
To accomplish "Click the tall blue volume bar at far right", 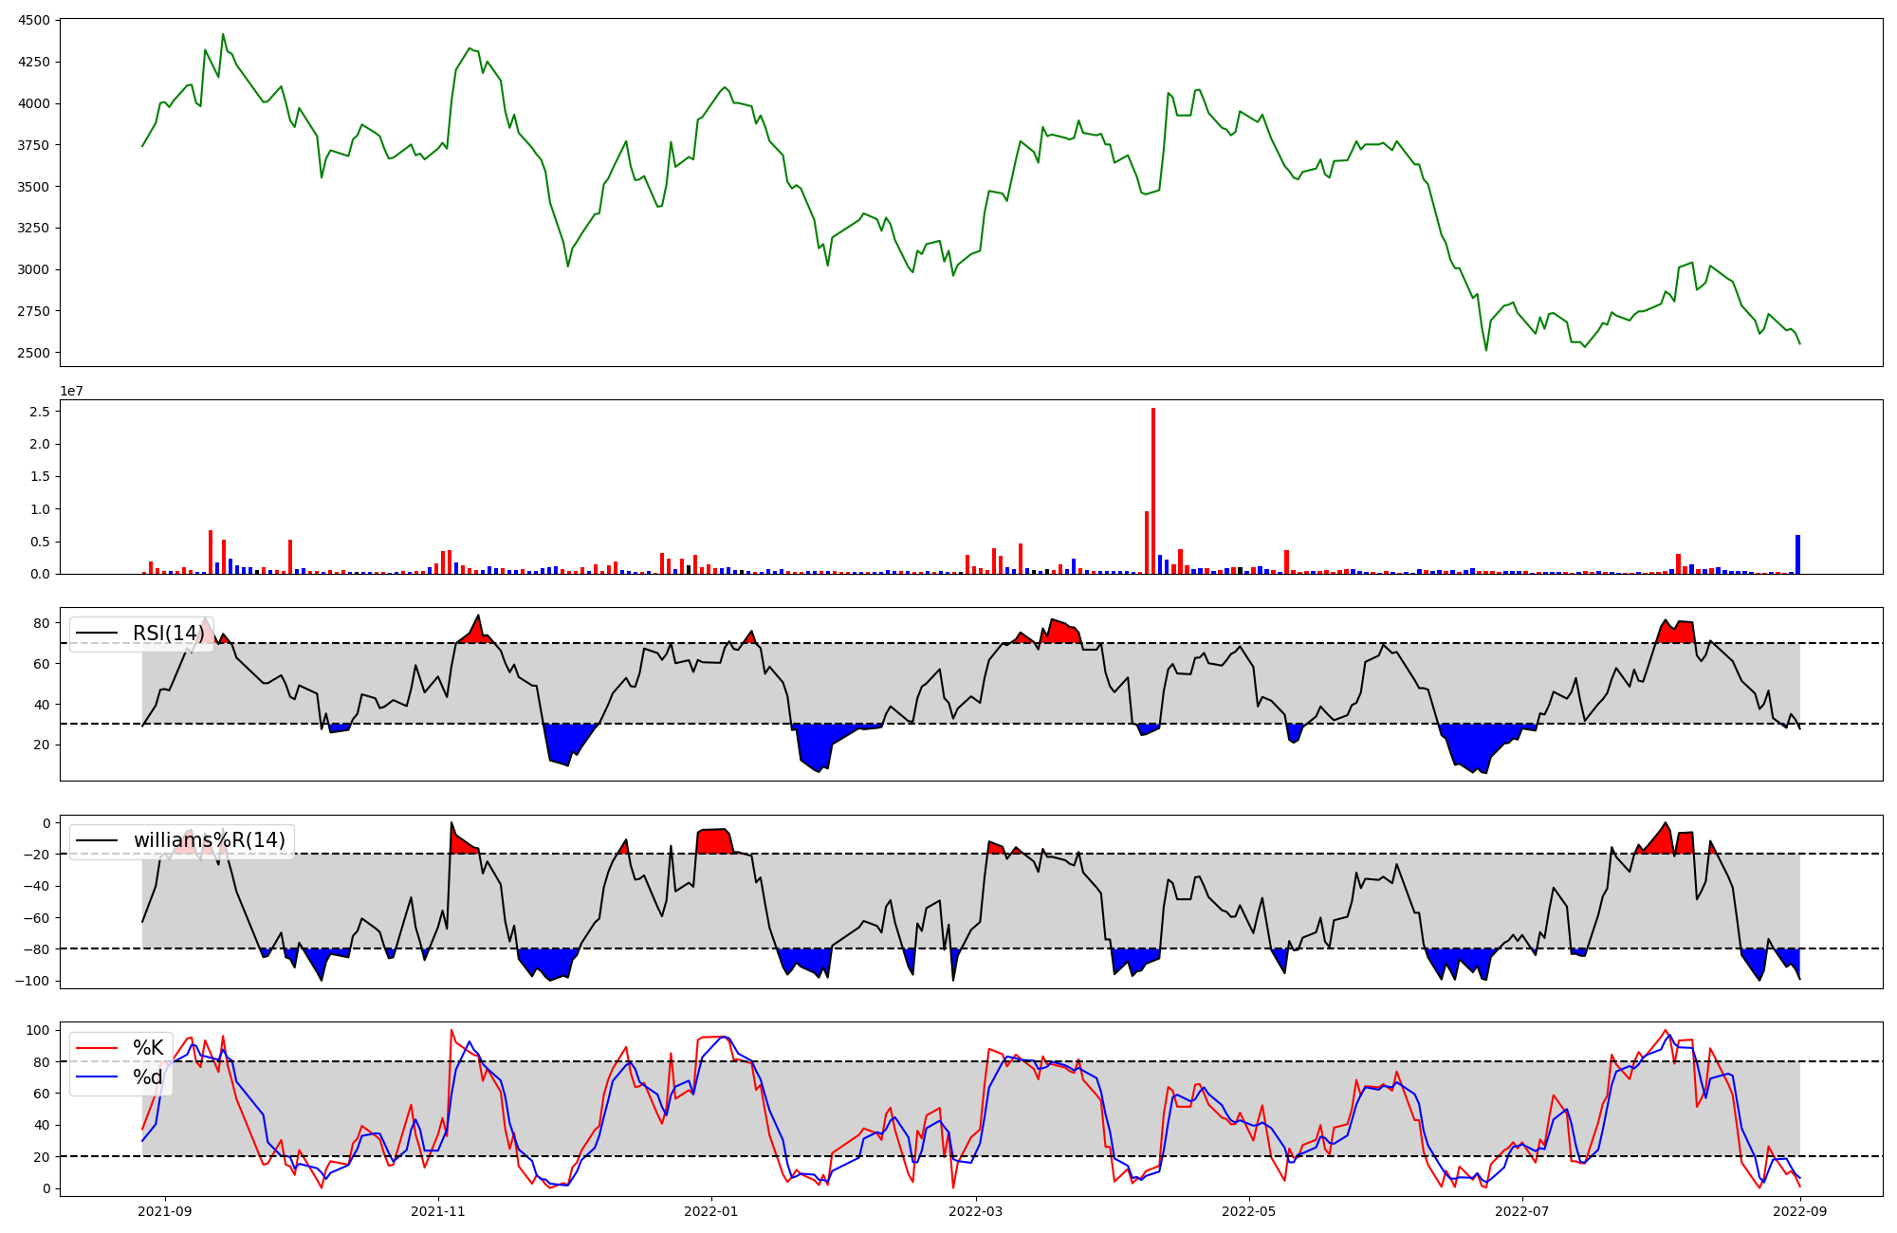I will tap(1797, 554).
